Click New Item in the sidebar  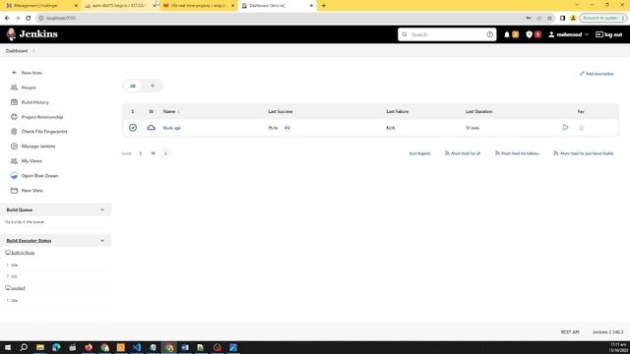tap(31, 73)
